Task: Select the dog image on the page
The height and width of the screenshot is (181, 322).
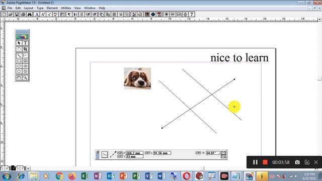Action: 137,78
